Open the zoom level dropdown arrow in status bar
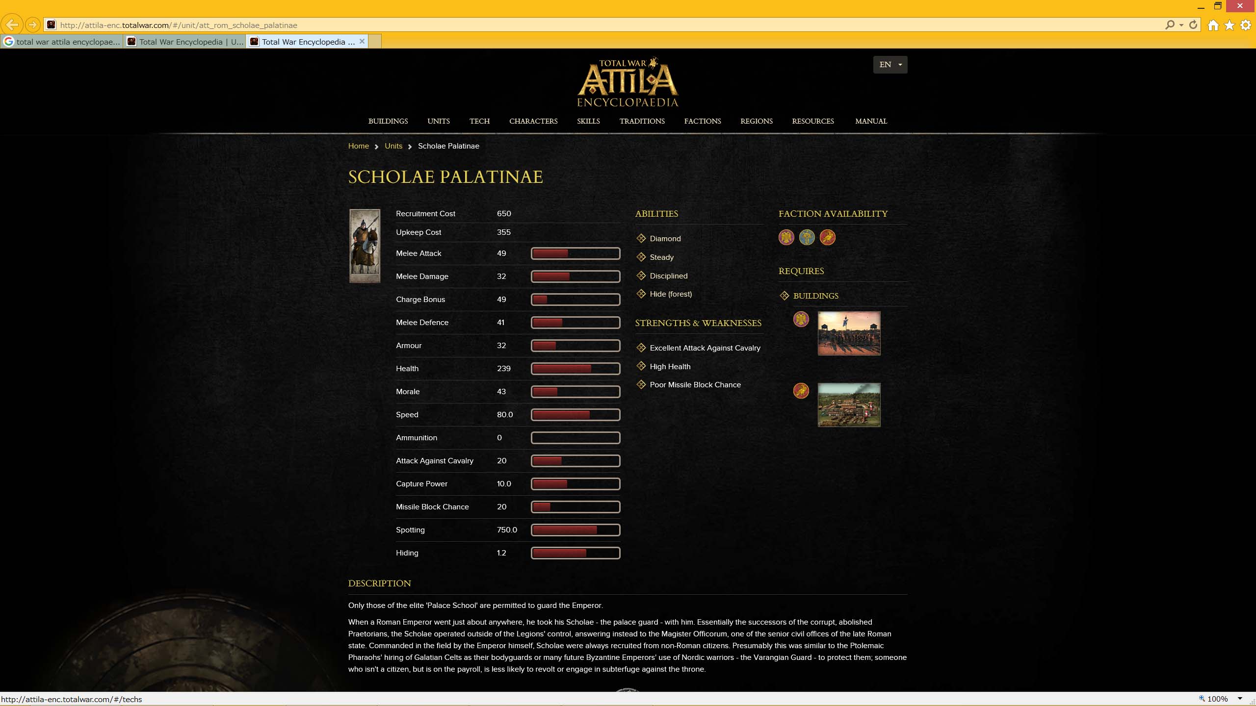 point(1240,699)
